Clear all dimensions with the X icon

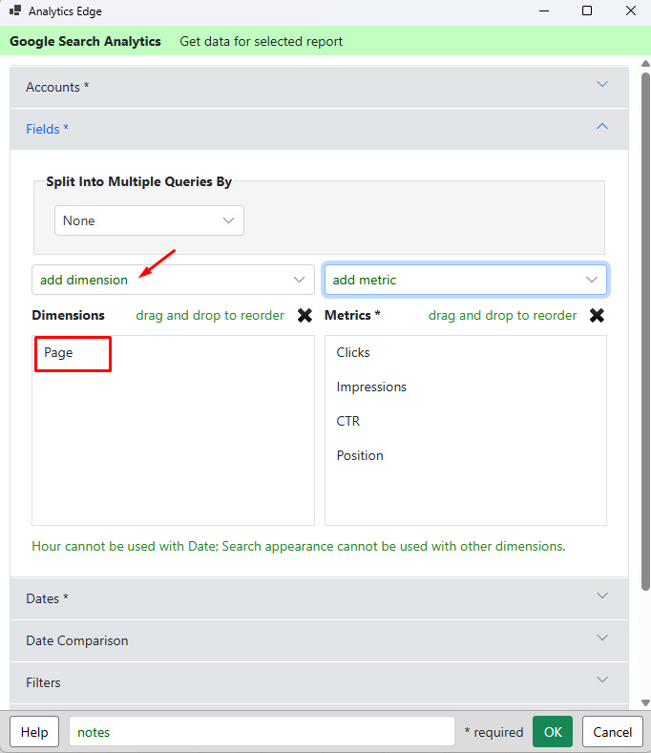(304, 316)
